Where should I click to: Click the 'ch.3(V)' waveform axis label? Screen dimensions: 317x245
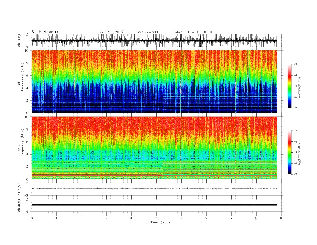pyautogui.click(x=19, y=189)
